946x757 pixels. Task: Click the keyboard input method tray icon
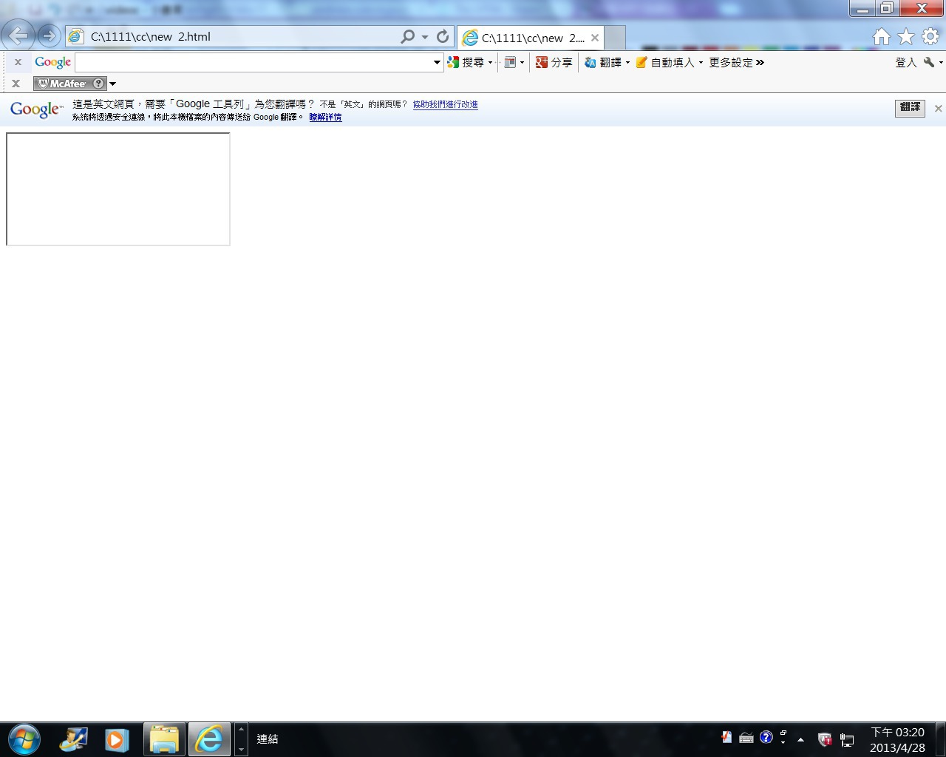click(746, 738)
